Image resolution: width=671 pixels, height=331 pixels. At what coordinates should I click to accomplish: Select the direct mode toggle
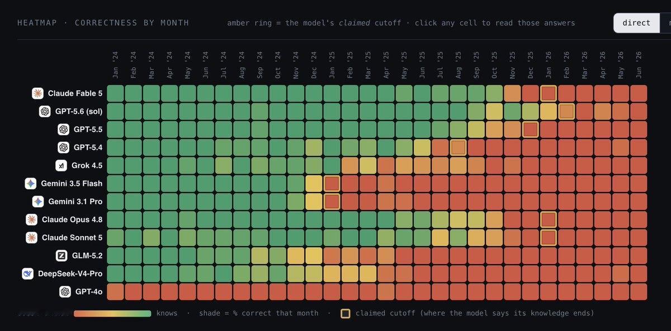636,23
